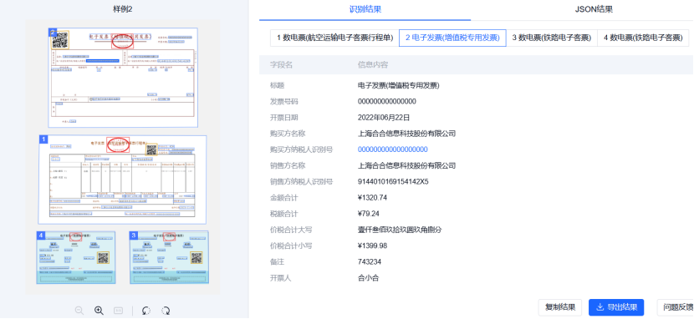Click the 发票号码 field label
The height and width of the screenshot is (319, 694).
click(284, 102)
